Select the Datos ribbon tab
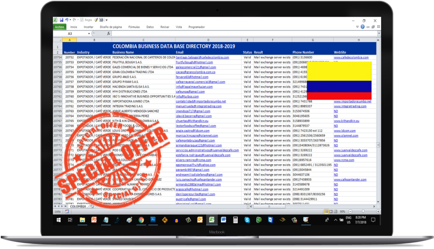The image size is (434, 249). (150, 27)
